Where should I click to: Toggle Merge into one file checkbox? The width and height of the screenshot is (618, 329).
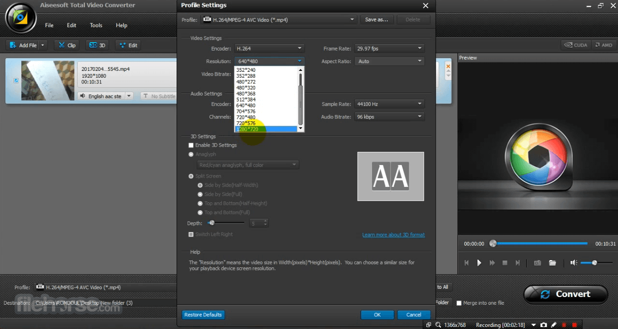click(x=459, y=303)
